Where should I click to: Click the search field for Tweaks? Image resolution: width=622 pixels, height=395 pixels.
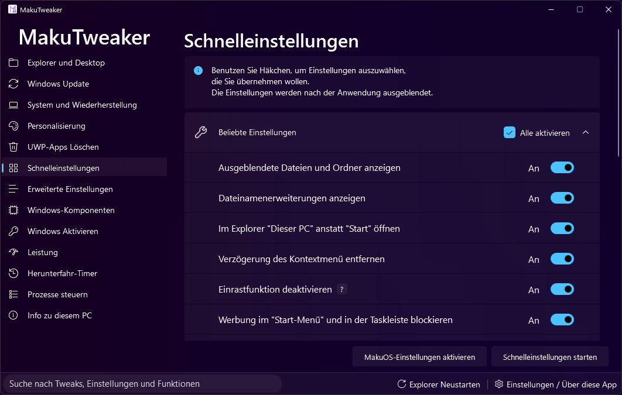tap(142, 383)
